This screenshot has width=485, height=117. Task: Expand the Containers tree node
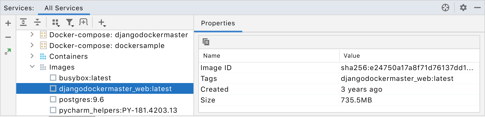[x=32, y=56]
